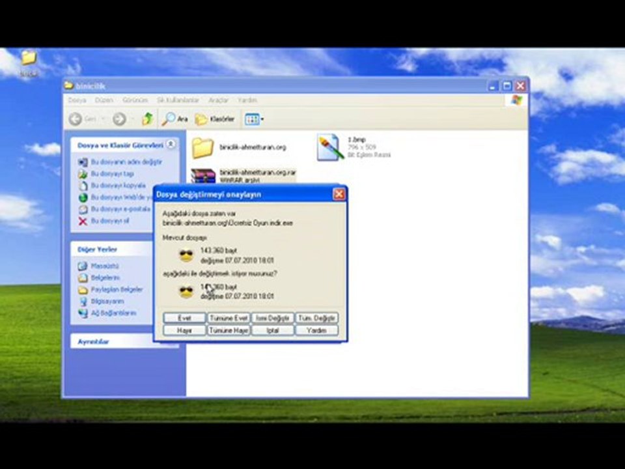Open Masaüstü from Diğer Yerler
The image size is (625, 469).
(105, 266)
